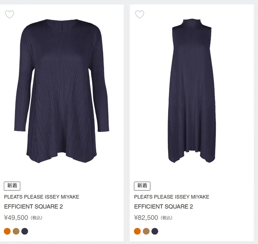Open EFFICIENT SQUARE 2 title priced ¥49,500
258x244 pixels.
coord(33,207)
